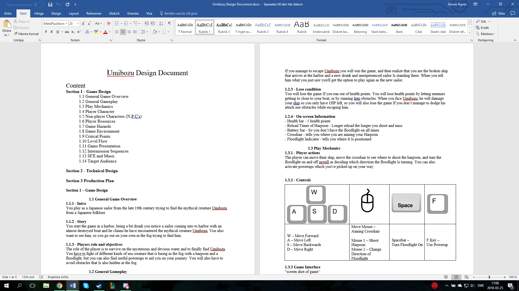
Task: Toggle bold (F) formatting
Action: tap(46, 32)
